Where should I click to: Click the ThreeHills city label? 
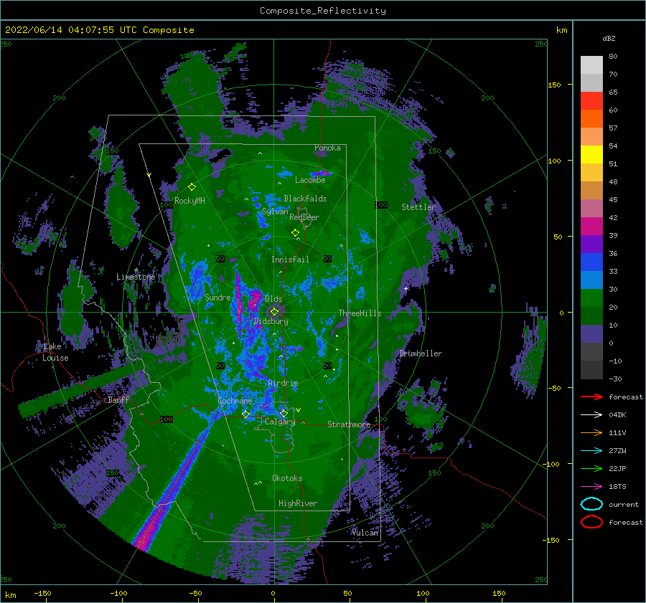pyautogui.click(x=360, y=313)
